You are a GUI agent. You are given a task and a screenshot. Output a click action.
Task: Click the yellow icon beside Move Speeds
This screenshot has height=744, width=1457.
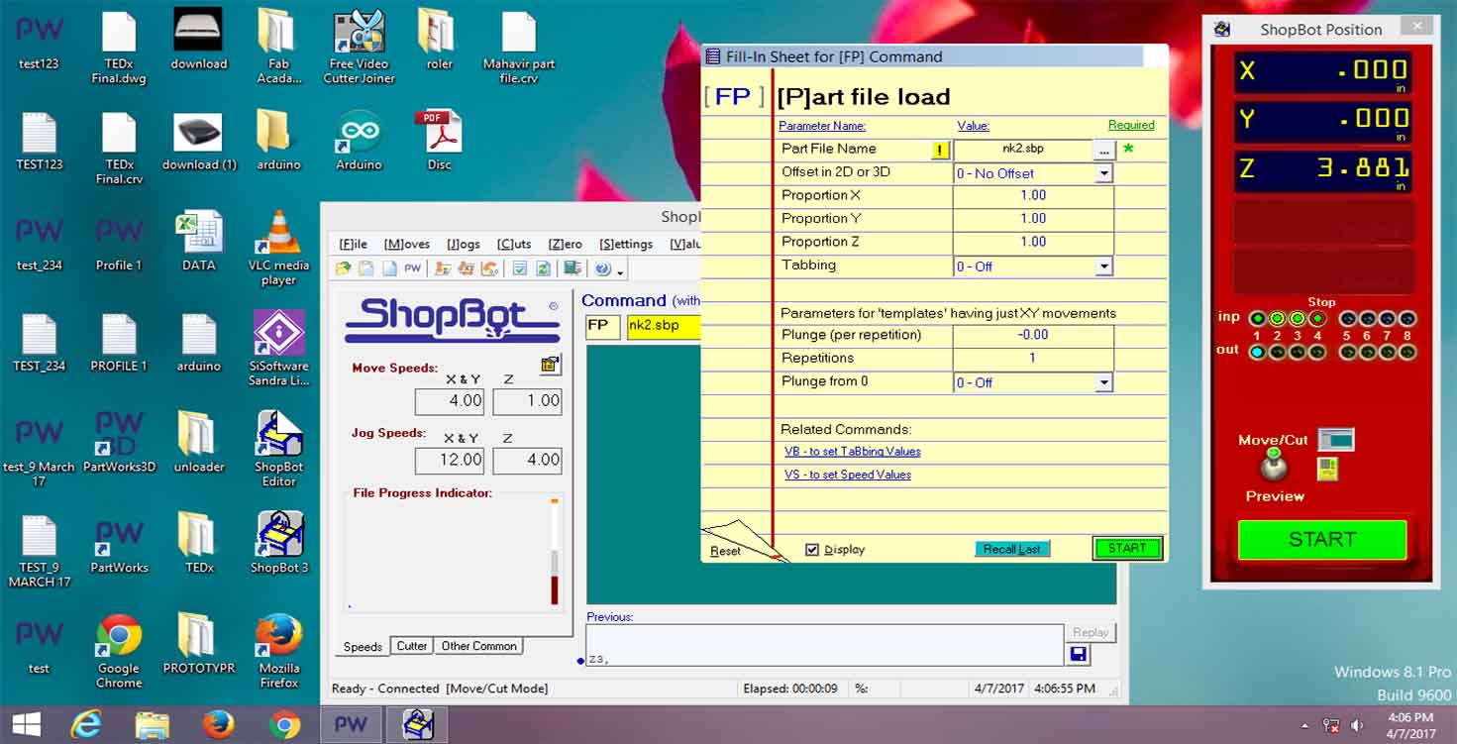[551, 366]
